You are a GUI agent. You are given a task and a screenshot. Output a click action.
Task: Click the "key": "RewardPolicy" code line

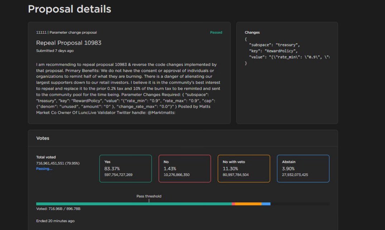click(x=273, y=51)
